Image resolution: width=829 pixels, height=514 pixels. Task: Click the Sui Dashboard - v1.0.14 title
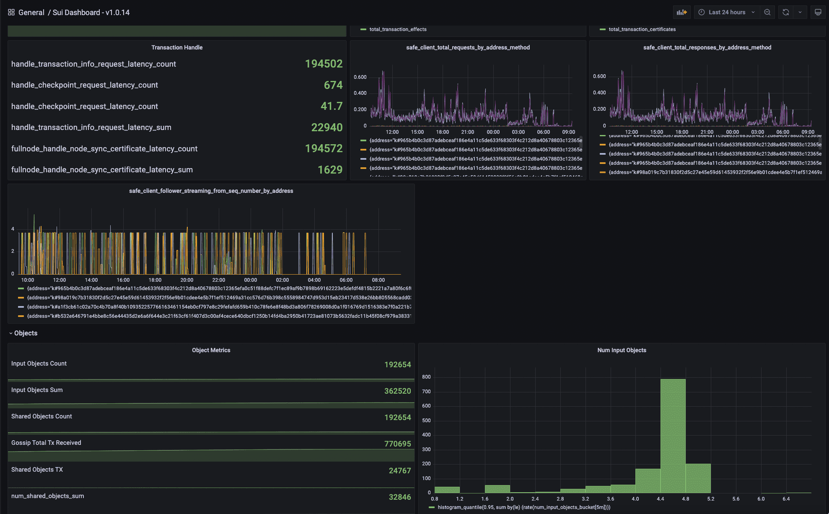click(x=91, y=13)
